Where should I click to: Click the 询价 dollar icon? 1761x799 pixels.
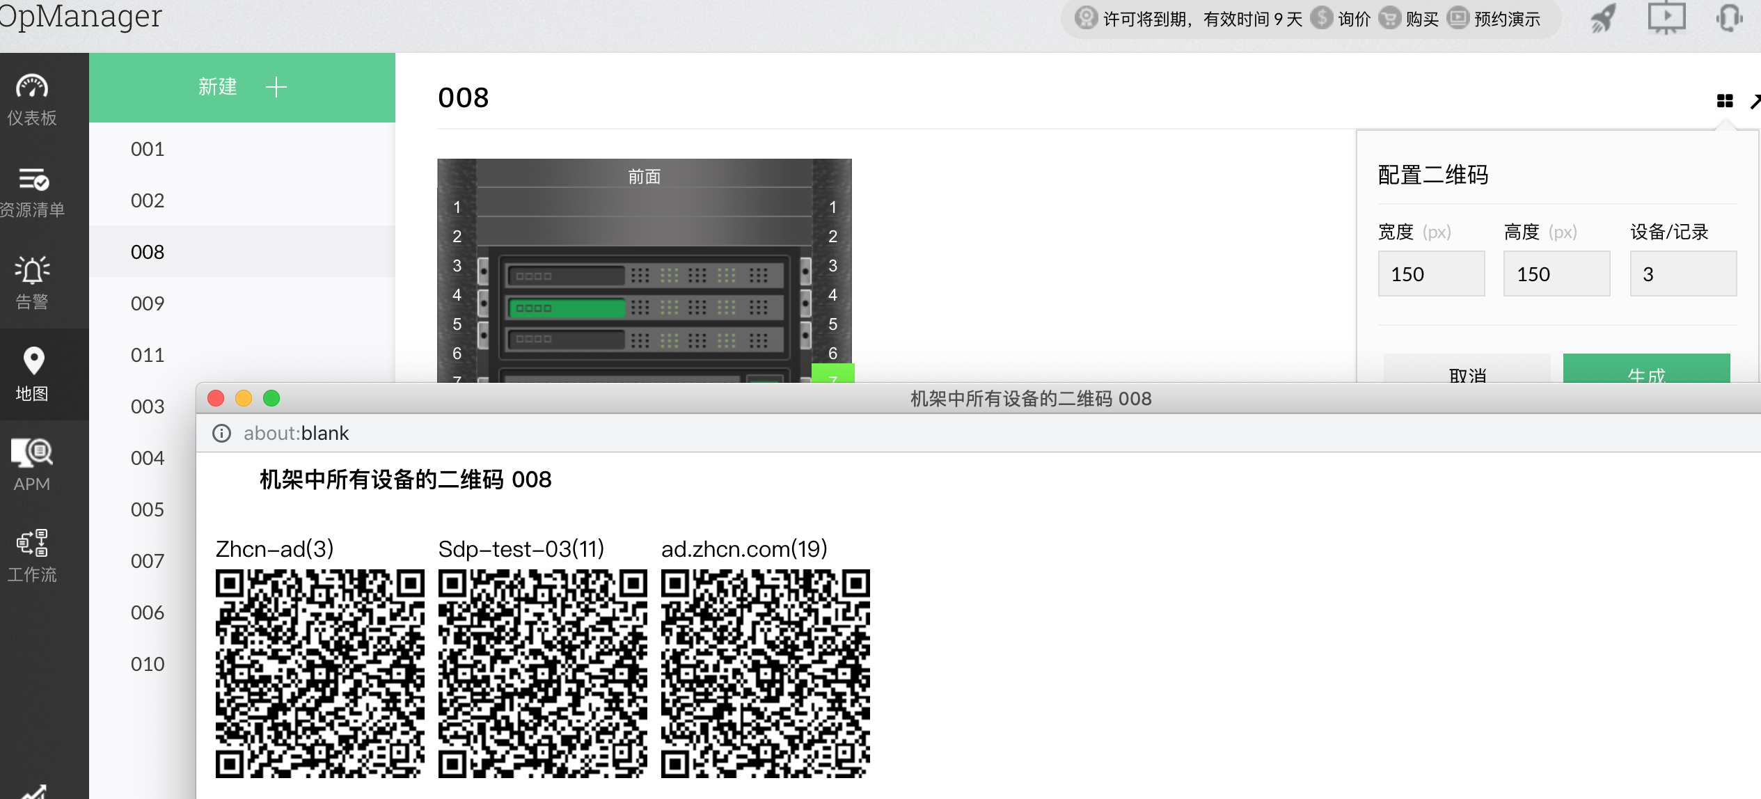1321,17
